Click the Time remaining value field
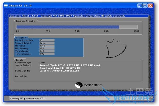Viewport: 159px width, 106px height. 47,54
